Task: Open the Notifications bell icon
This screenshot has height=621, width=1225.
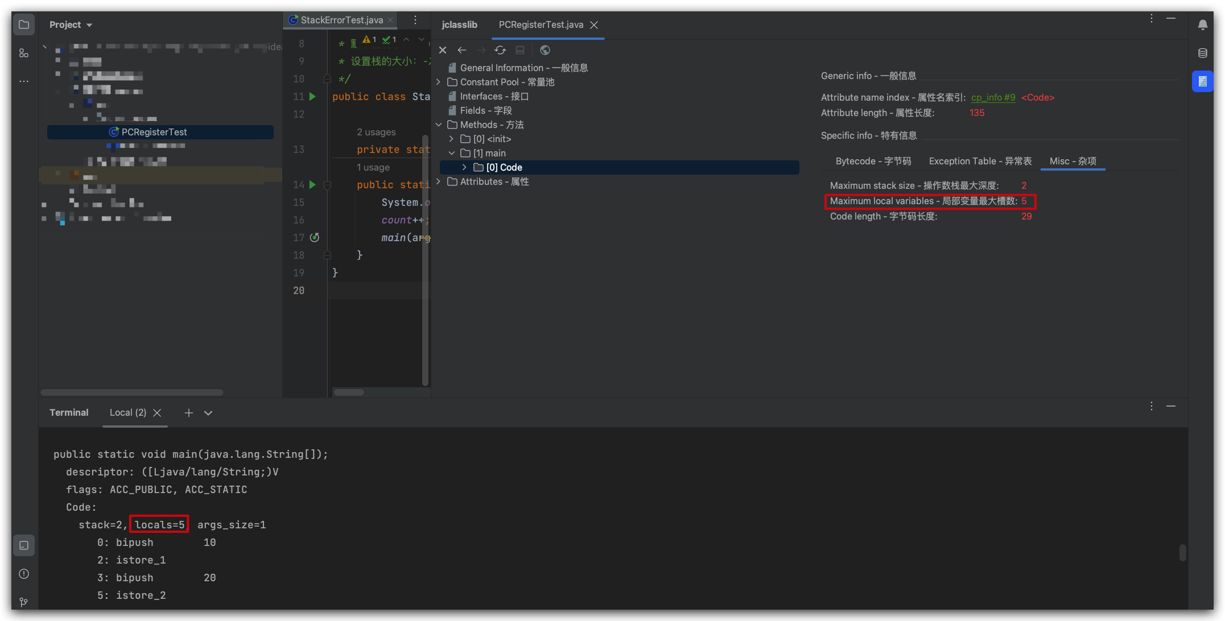Action: pos(1202,24)
